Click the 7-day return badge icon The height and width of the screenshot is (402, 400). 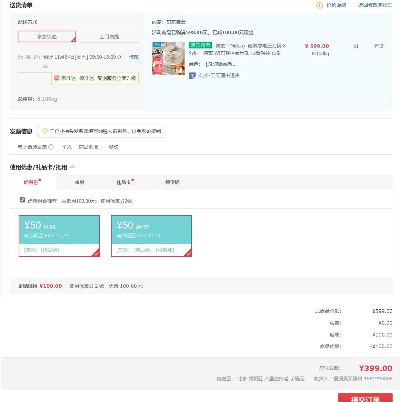tap(192, 76)
